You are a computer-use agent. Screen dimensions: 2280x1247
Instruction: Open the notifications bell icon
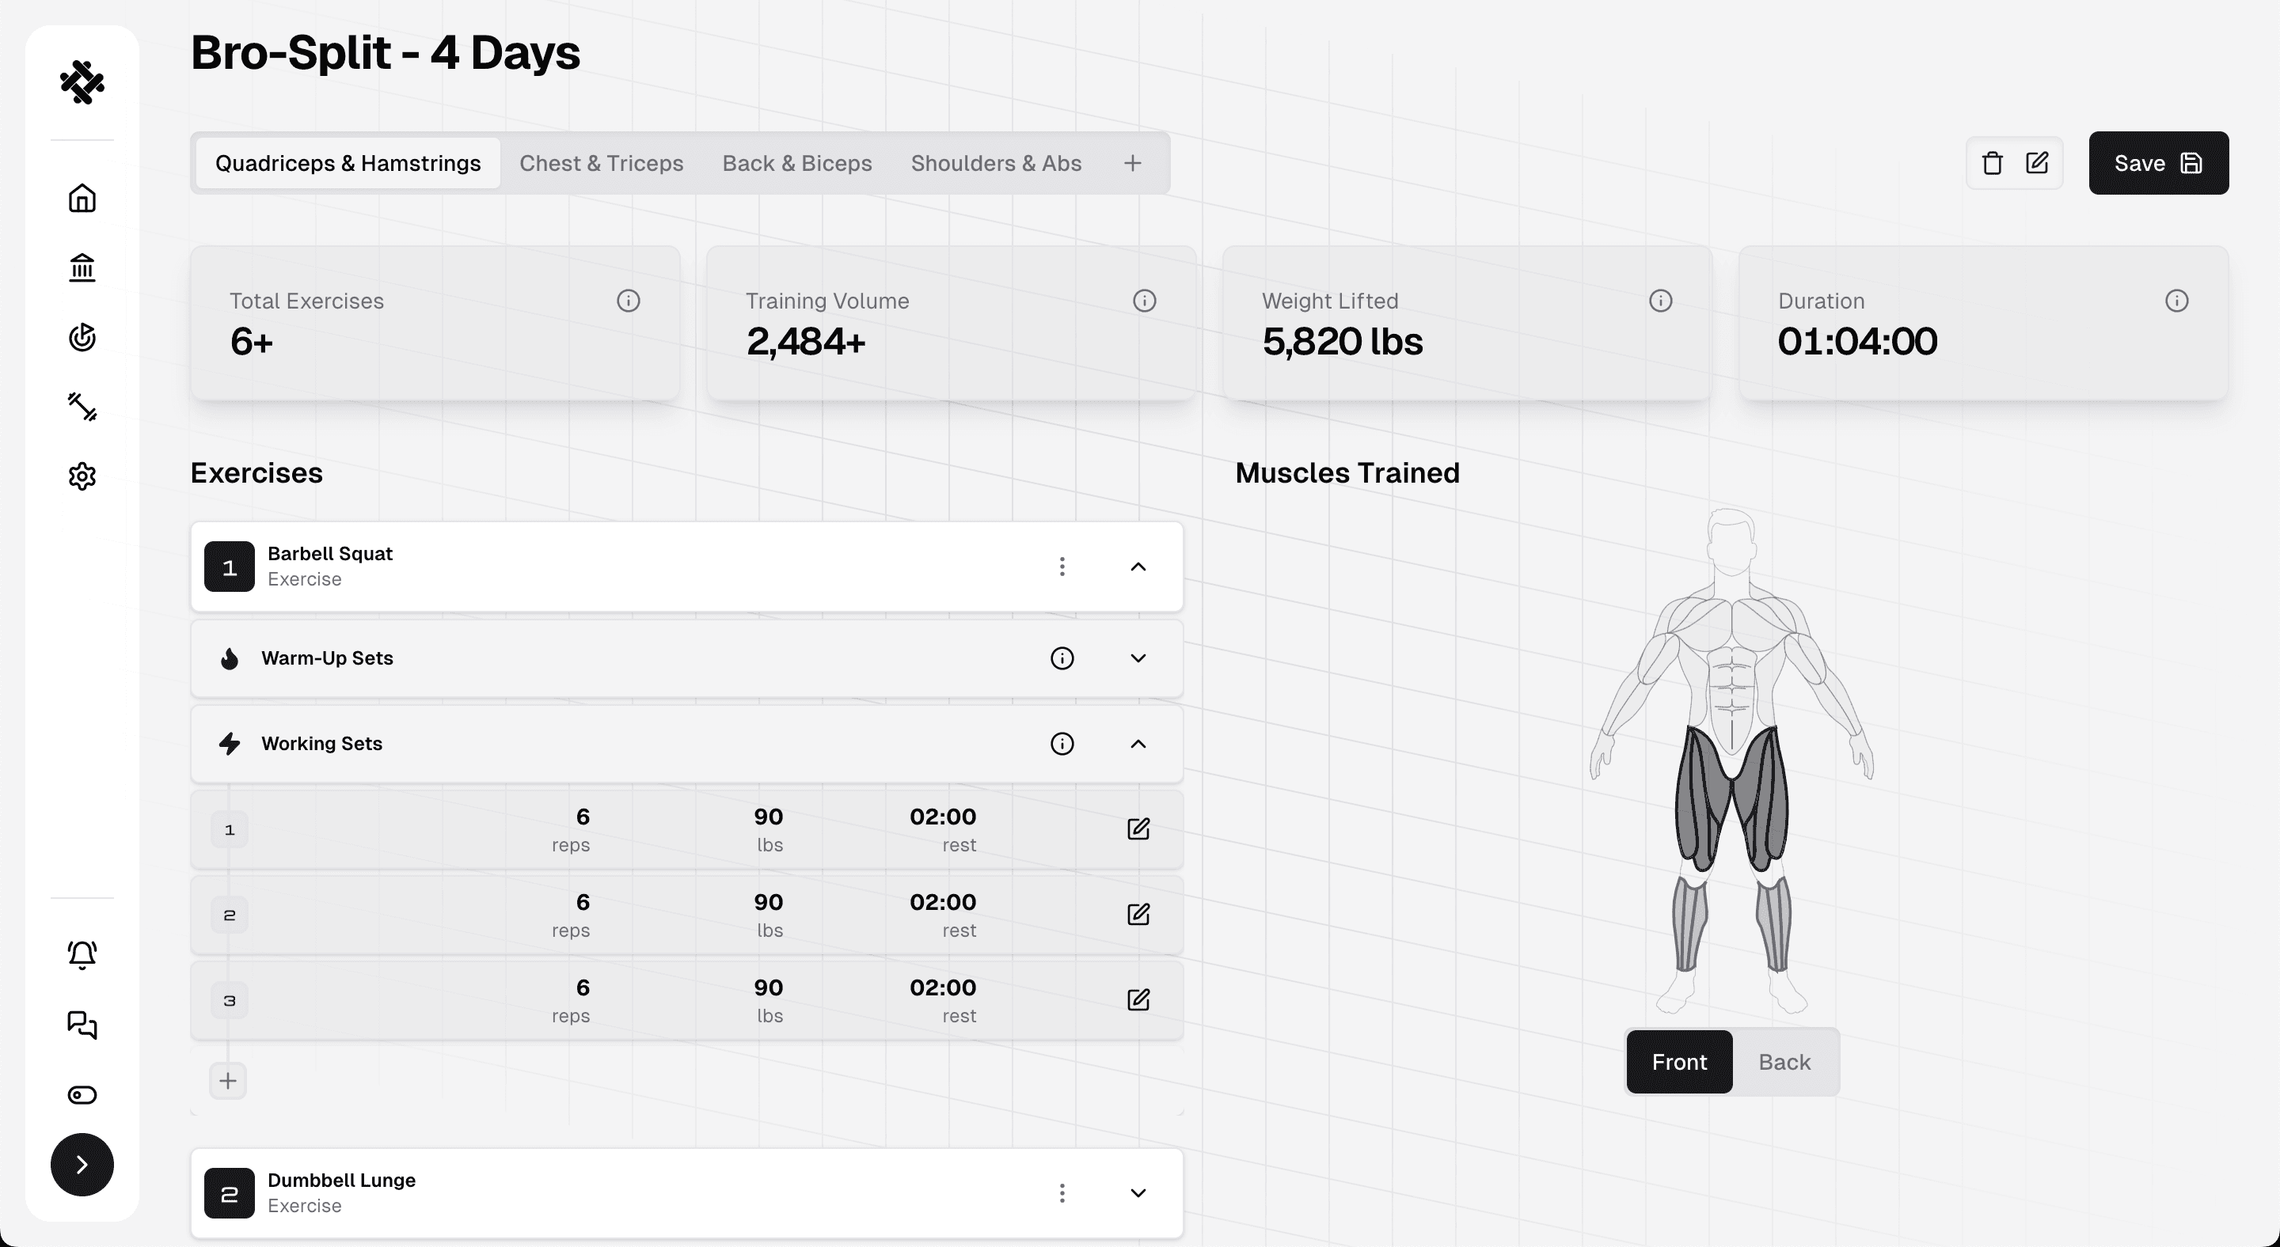[82, 955]
